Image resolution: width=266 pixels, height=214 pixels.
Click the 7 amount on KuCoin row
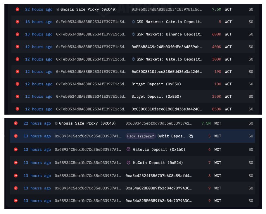click(x=209, y=163)
